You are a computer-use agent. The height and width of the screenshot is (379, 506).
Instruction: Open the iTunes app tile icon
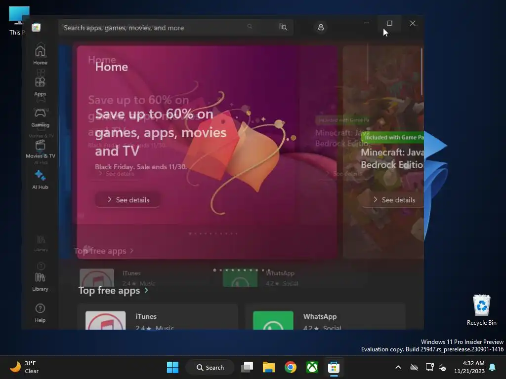[x=106, y=320]
